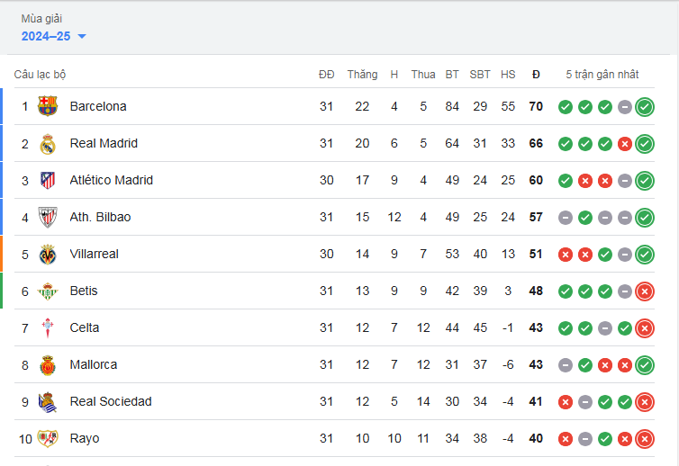Click Real Madrid's red loss result icon

pyautogui.click(x=625, y=144)
